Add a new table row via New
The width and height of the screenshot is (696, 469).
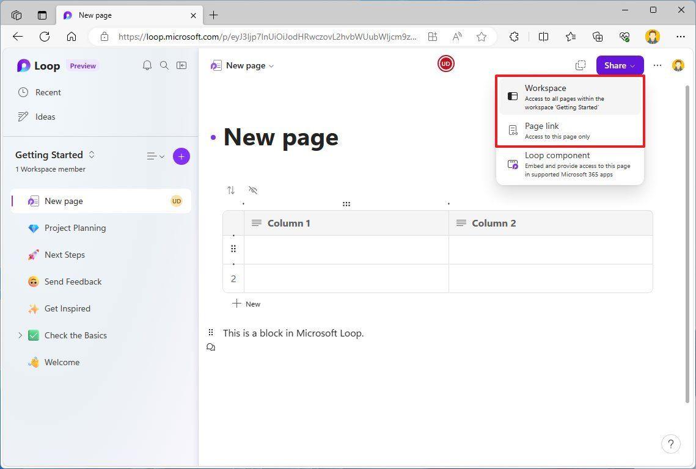coord(247,304)
